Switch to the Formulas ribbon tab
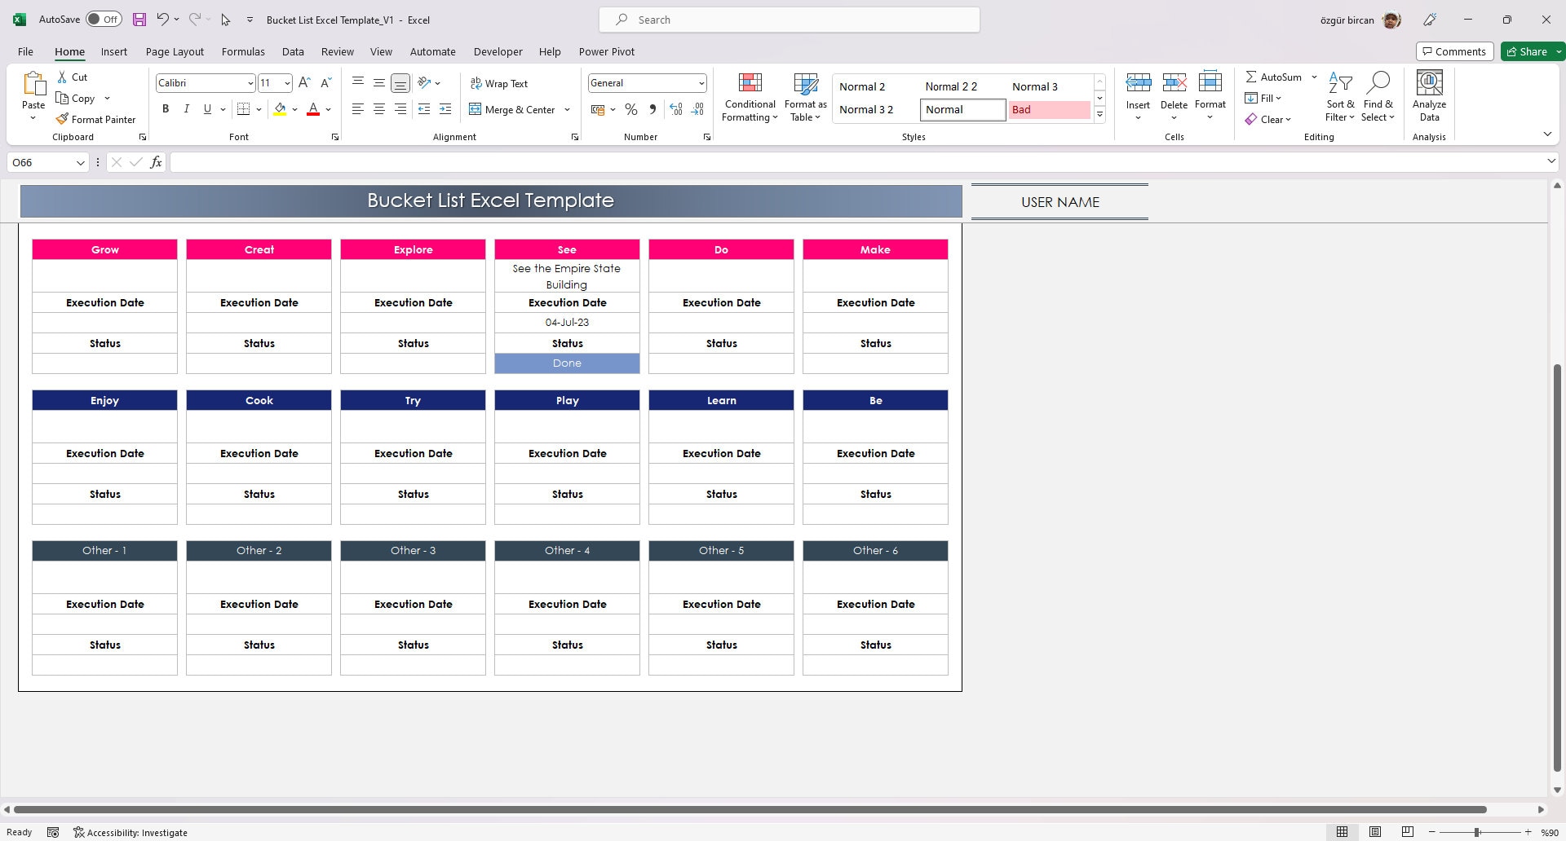This screenshot has width=1566, height=841. tap(242, 51)
